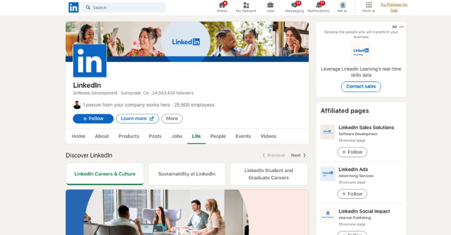Click Leverage LinkedIn Learning's real-time skills data
451x235 pixels.
tap(361, 72)
